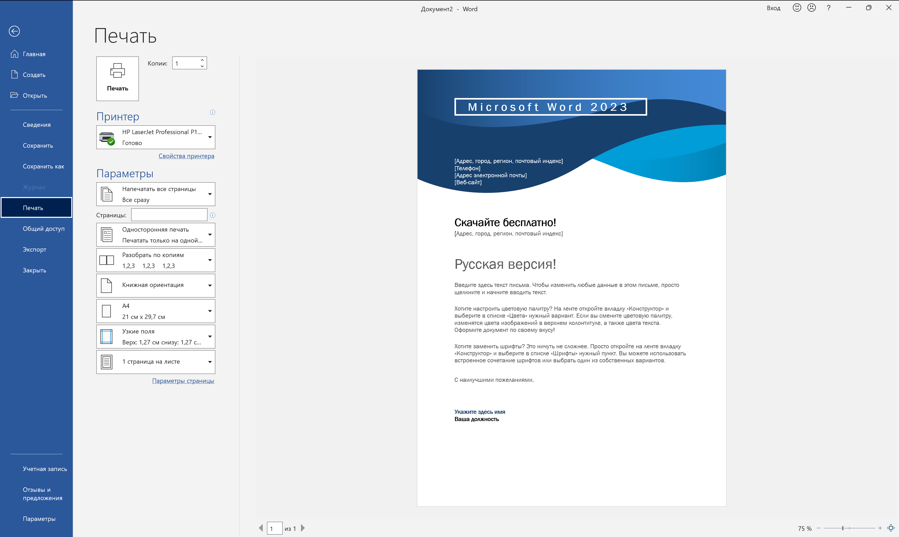Open the Сведения menu item
This screenshot has width=899, height=537.
(37, 125)
